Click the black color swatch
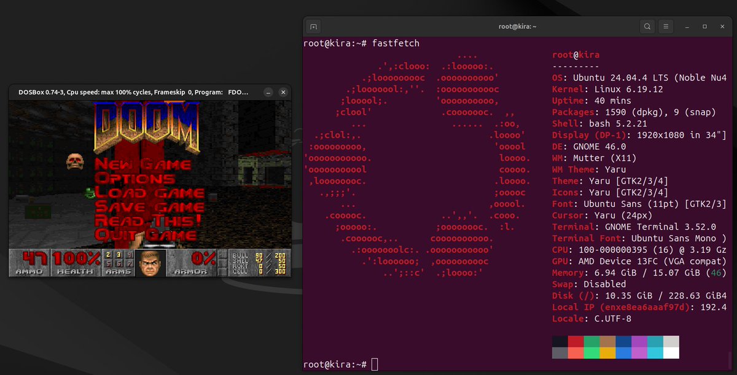Image resolution: width=737 pixels, height=375 pixels. [x=560, y=341]
